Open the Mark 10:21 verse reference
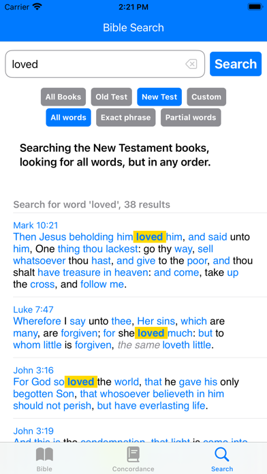 [x=35, y=225]
